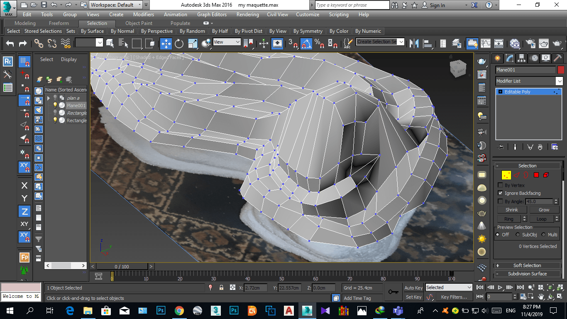Screen dimensions: 567x319
Task: Open the Material Editor icon
Action: [x=515, y=43]
